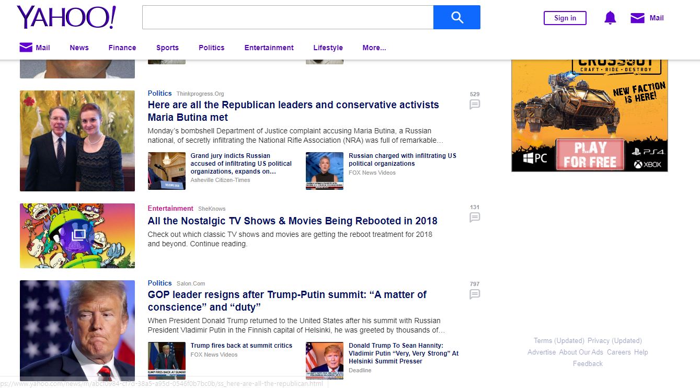700x388 pixels.
Task: Open comments on the Nostalgic TV Shows article
Action: point(475,217)
